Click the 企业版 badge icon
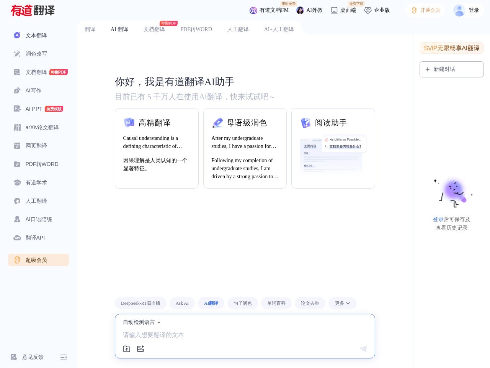 (x=368, y=10)
